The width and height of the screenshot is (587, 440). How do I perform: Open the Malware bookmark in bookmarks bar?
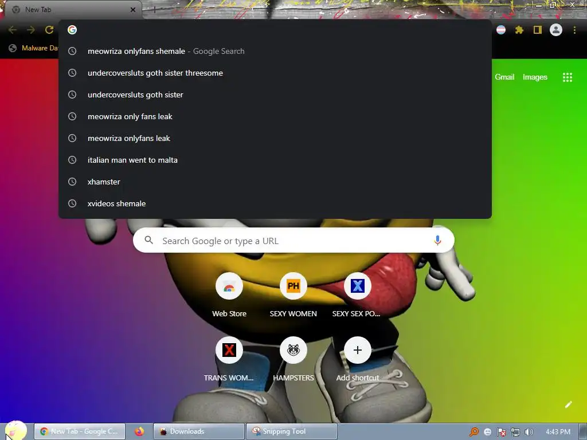tap(34, 48)
